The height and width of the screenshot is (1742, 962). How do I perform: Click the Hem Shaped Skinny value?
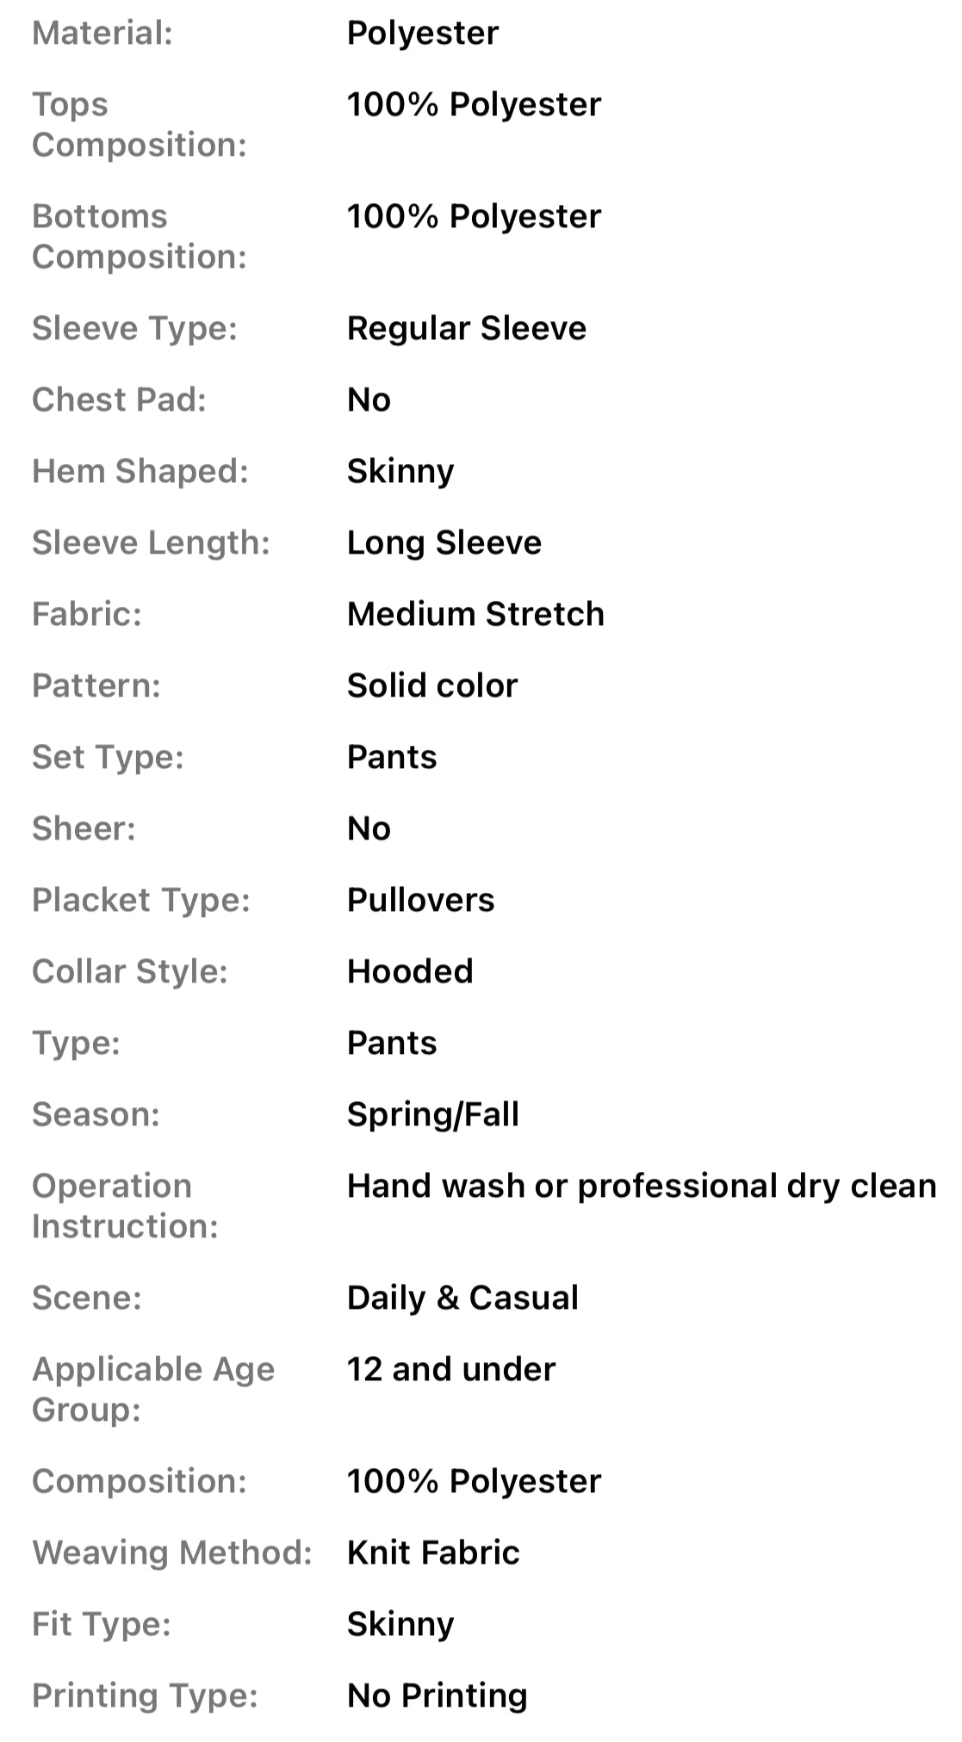pyautogui.click(x=400, y=471)
